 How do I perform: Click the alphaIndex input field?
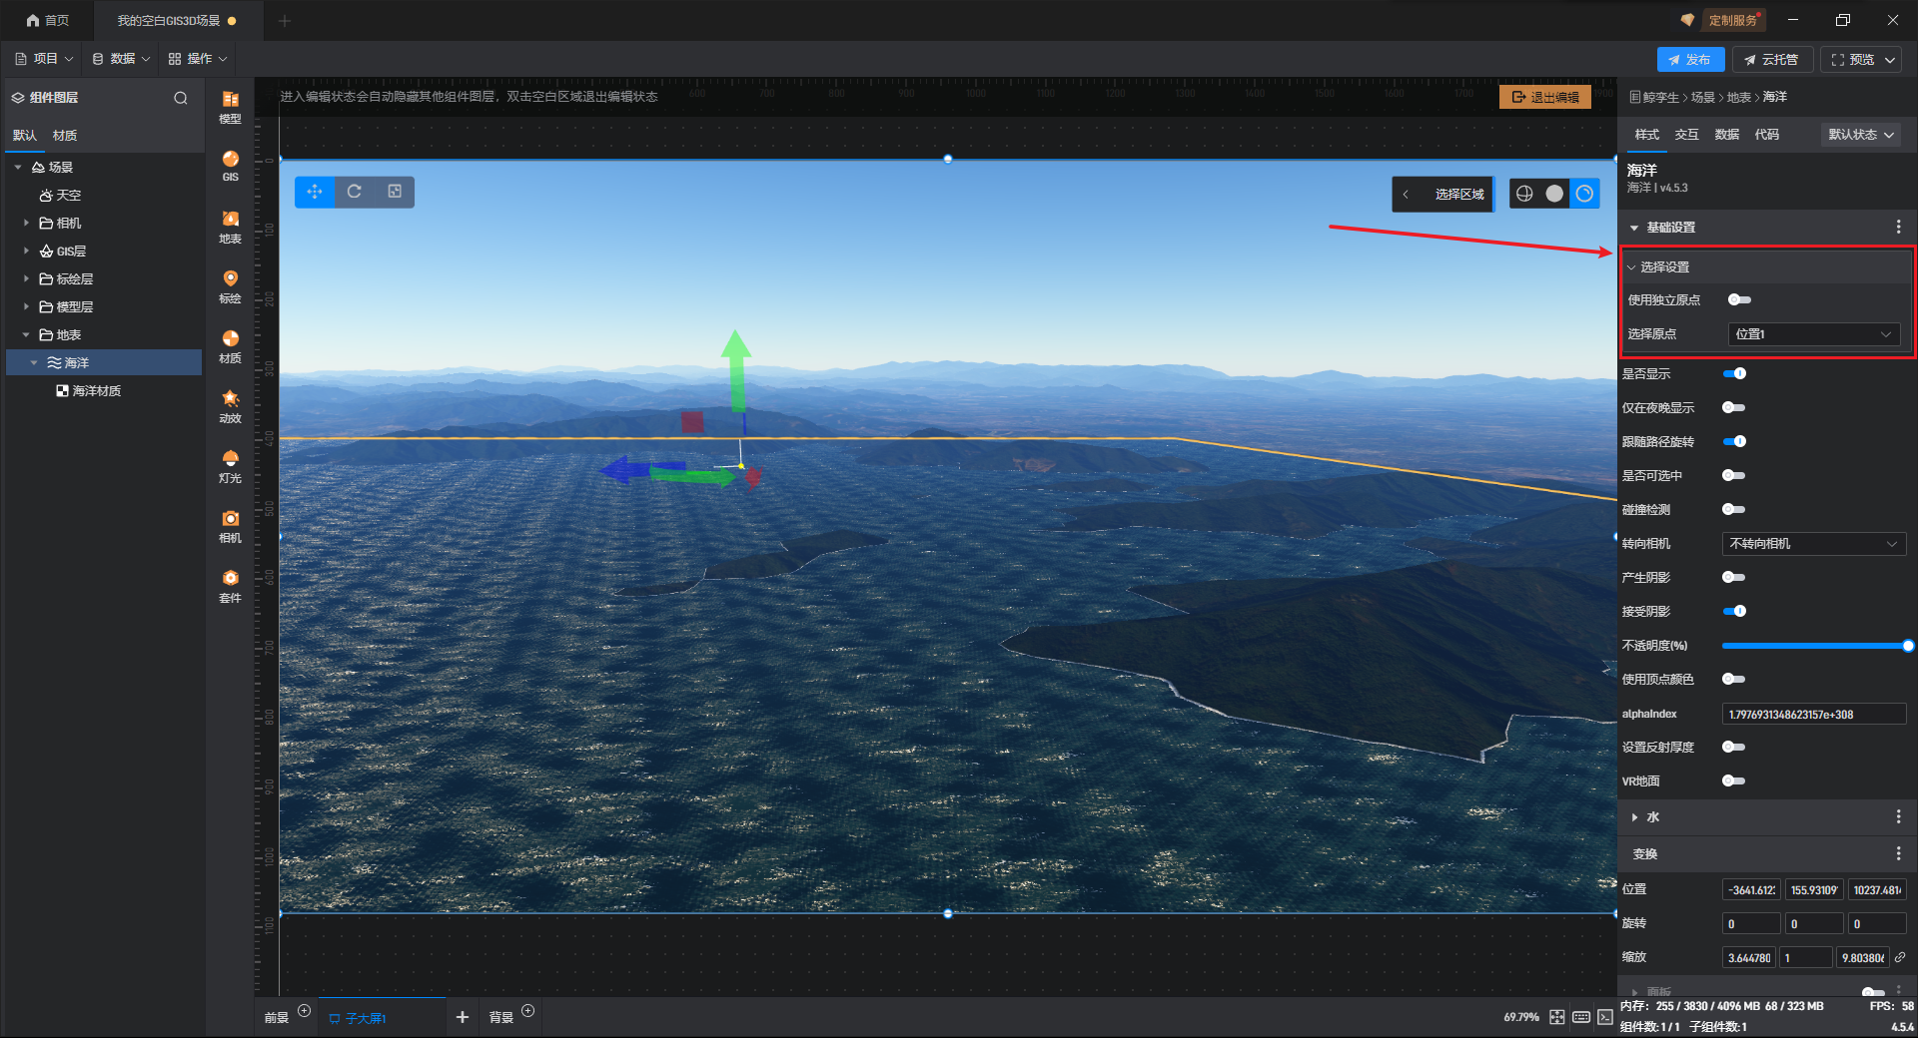(x=1814, y=714)
